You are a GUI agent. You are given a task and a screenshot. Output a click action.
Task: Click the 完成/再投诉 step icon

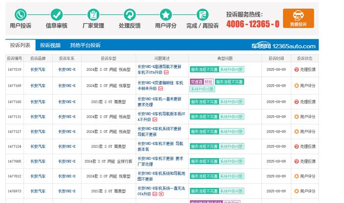coord(202,14)
